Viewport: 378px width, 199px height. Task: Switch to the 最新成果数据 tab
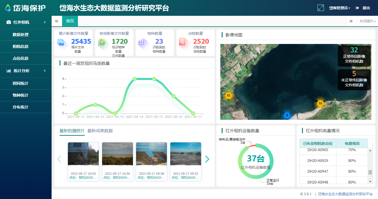click(100, 131)
